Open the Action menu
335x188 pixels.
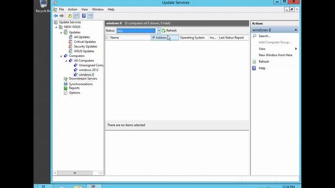point(72,9)
